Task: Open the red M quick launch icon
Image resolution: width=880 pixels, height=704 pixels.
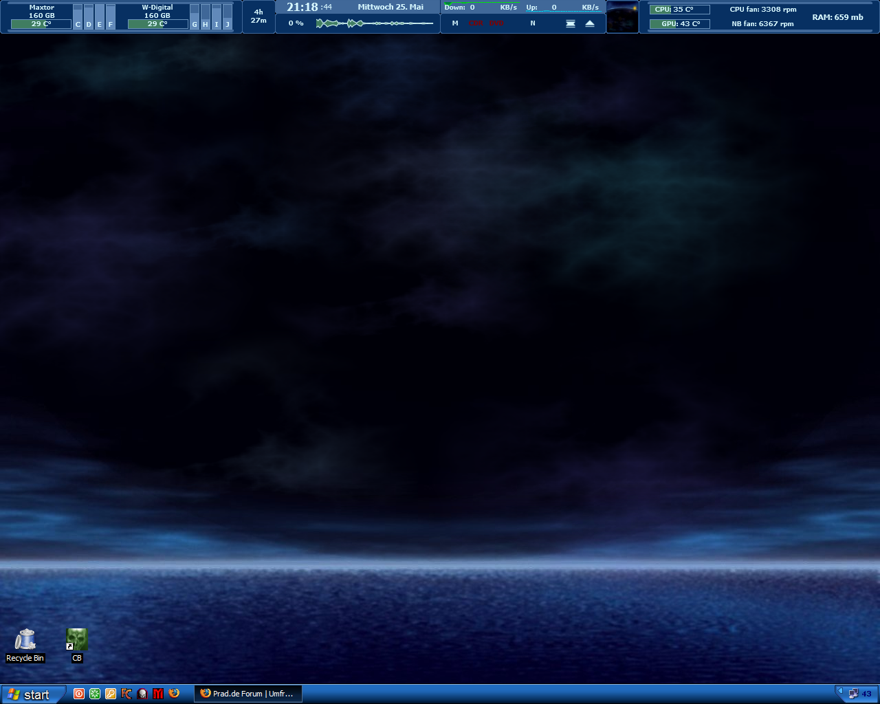Action: point(158,694)
